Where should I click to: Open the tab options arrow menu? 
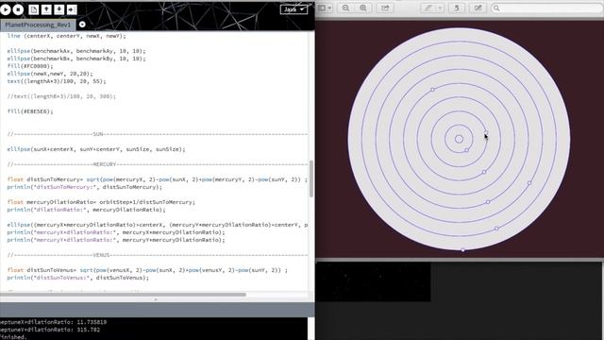tap(82, 25)
